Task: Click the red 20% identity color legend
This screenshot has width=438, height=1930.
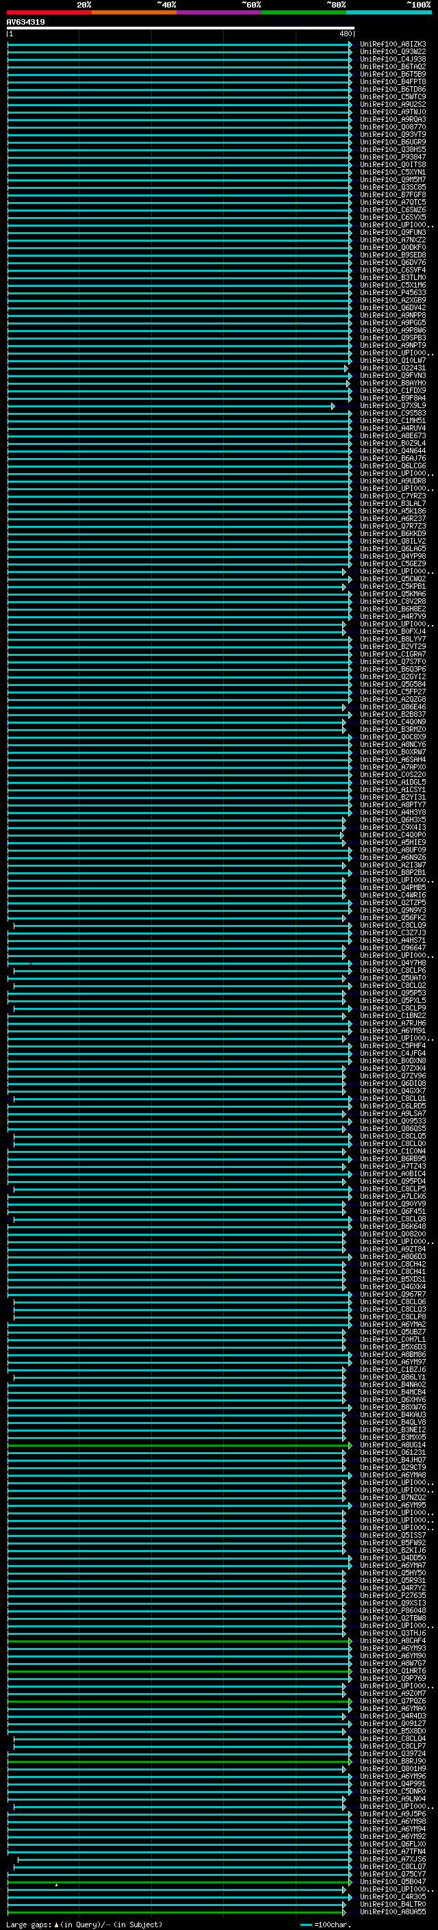Action: pyautogui.click(x=49, y=12)
